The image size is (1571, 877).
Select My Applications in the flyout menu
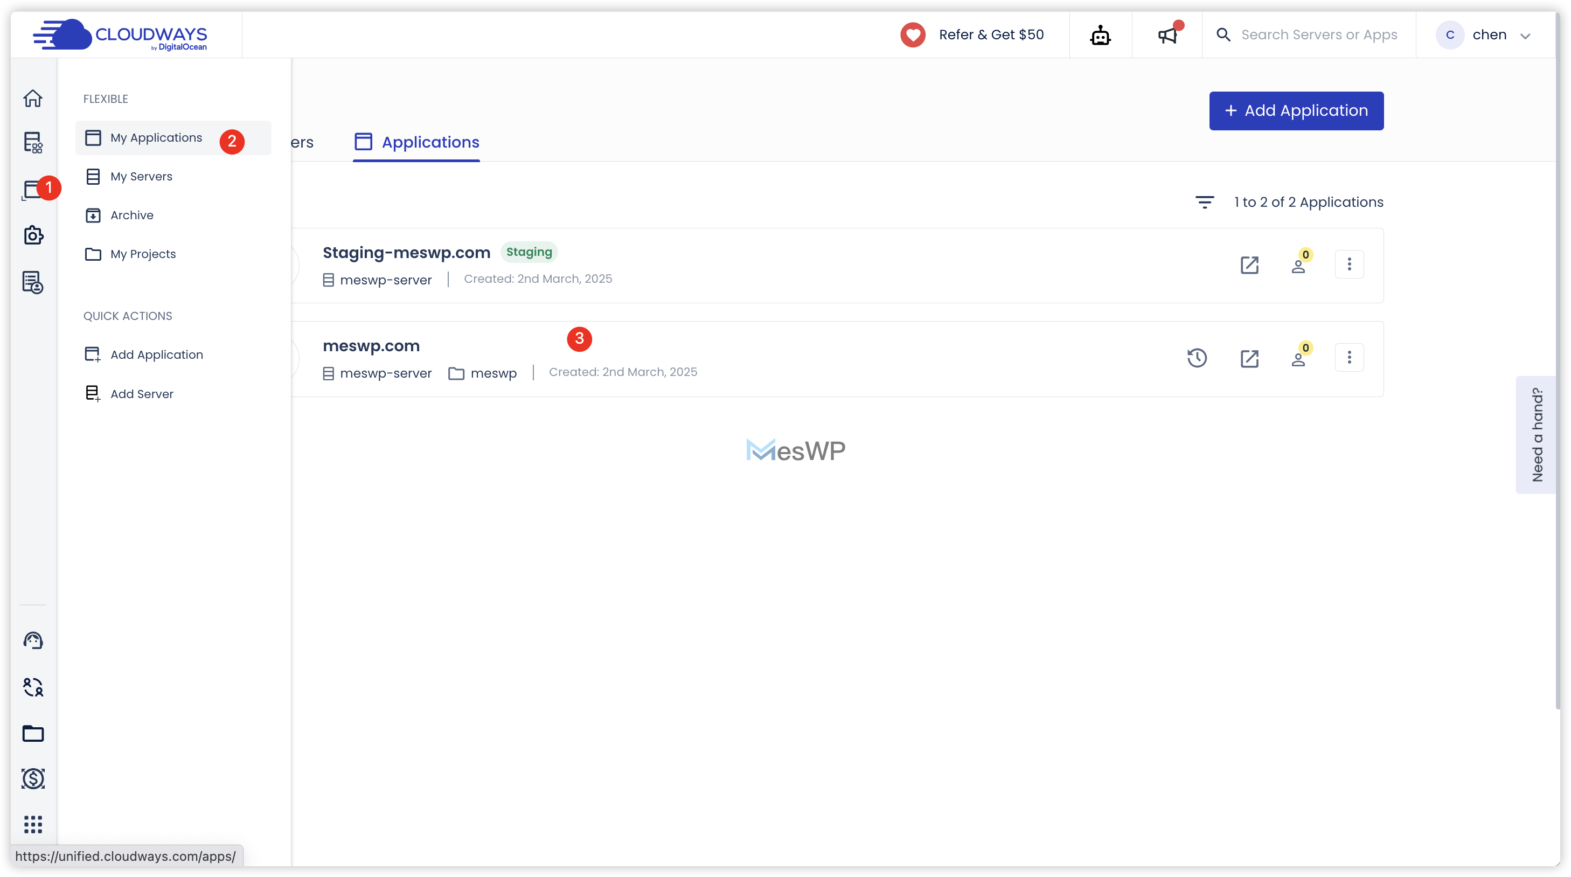(x=173, y=138)
